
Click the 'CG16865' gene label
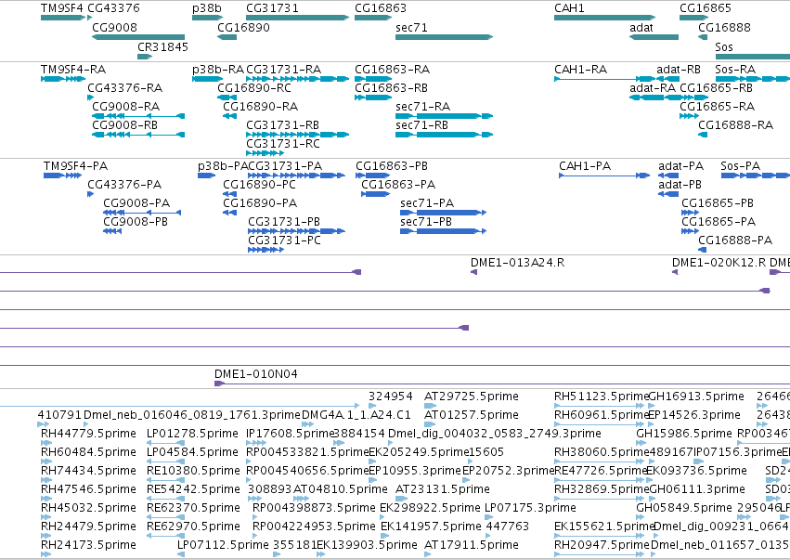pos(706,8)
